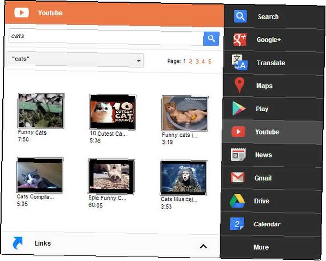The width and height of the screenshot is (326, 261).
Task: Open the Funny Cats 7:50 video thumbnail
Action: 41,110
